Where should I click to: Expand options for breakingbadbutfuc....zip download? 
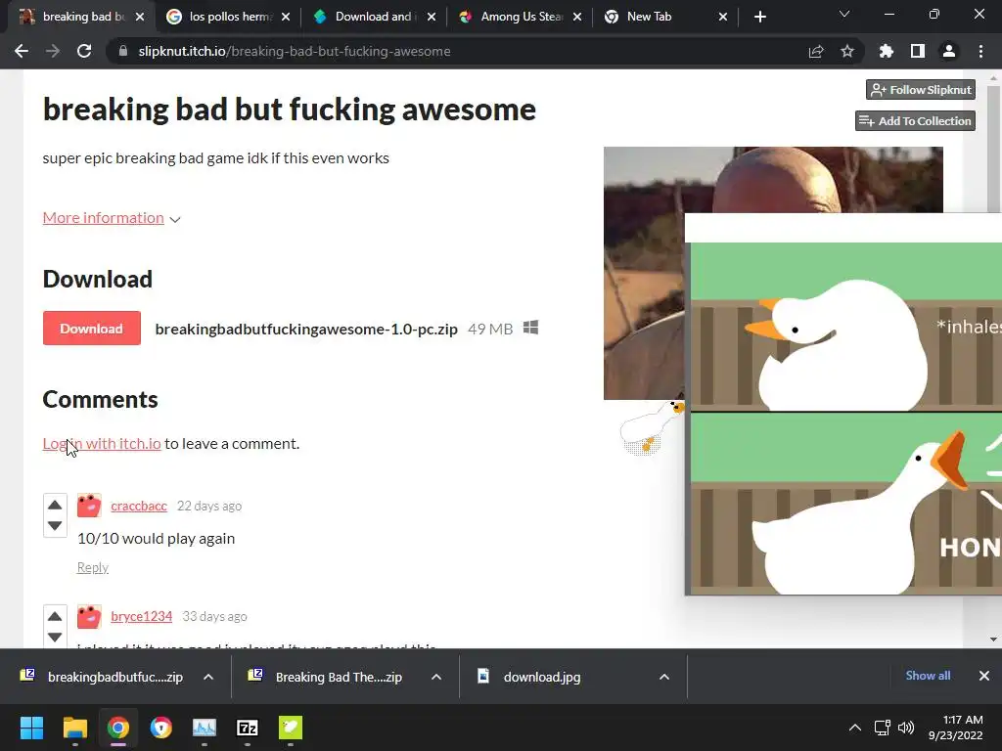208,677
